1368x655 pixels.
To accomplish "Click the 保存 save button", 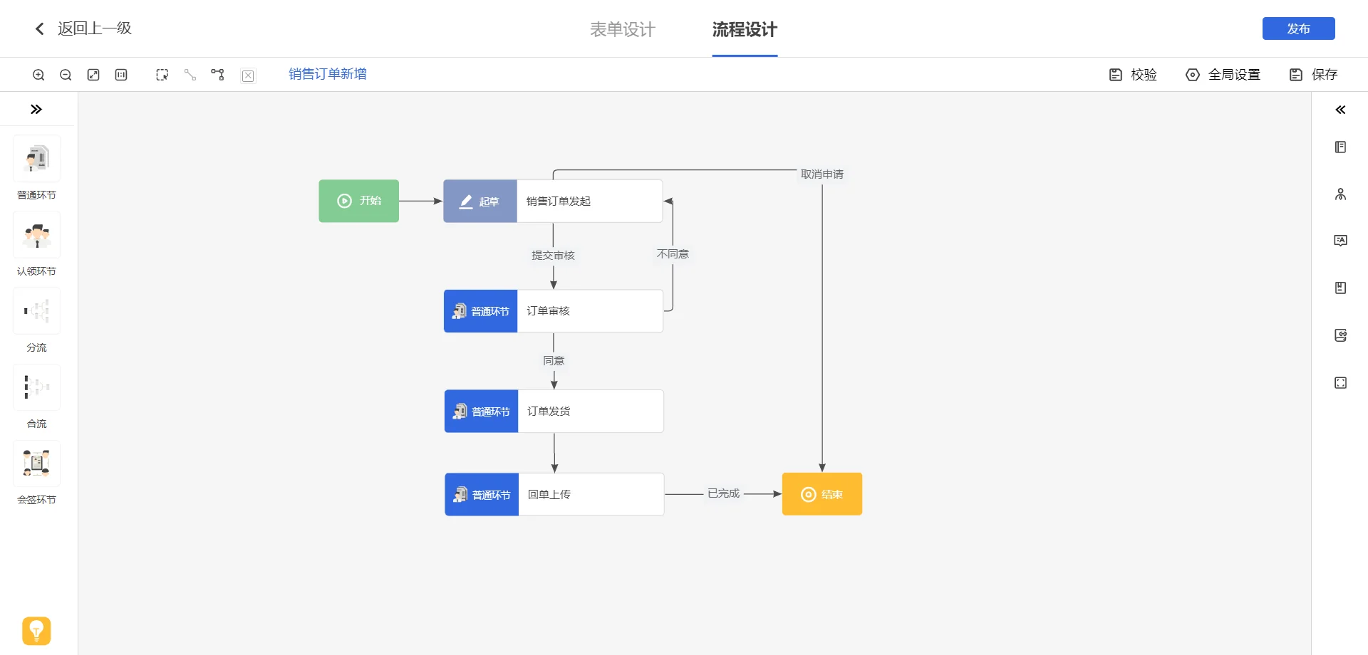I will point(1314,75).
